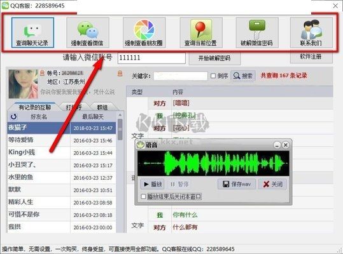Screen dimensions: 343x254
Task: Select the 强制查看微信 toolbar icon
Action: point(88,32)
